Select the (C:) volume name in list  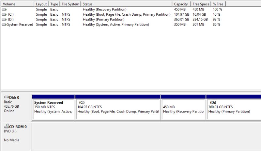(11, 14)
